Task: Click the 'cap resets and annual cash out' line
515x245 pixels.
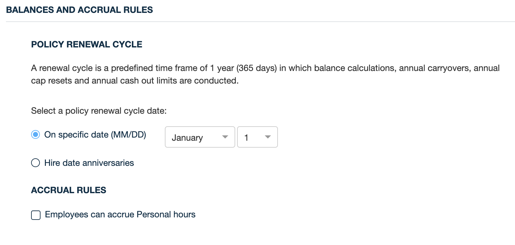Action: pyautogui.click(x=135, y=81)
